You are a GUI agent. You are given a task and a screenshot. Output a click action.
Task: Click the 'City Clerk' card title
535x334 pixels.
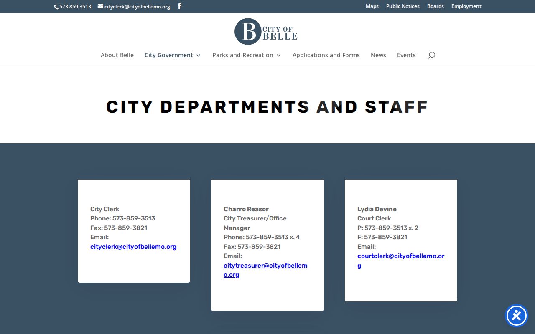tap(104, 209)
